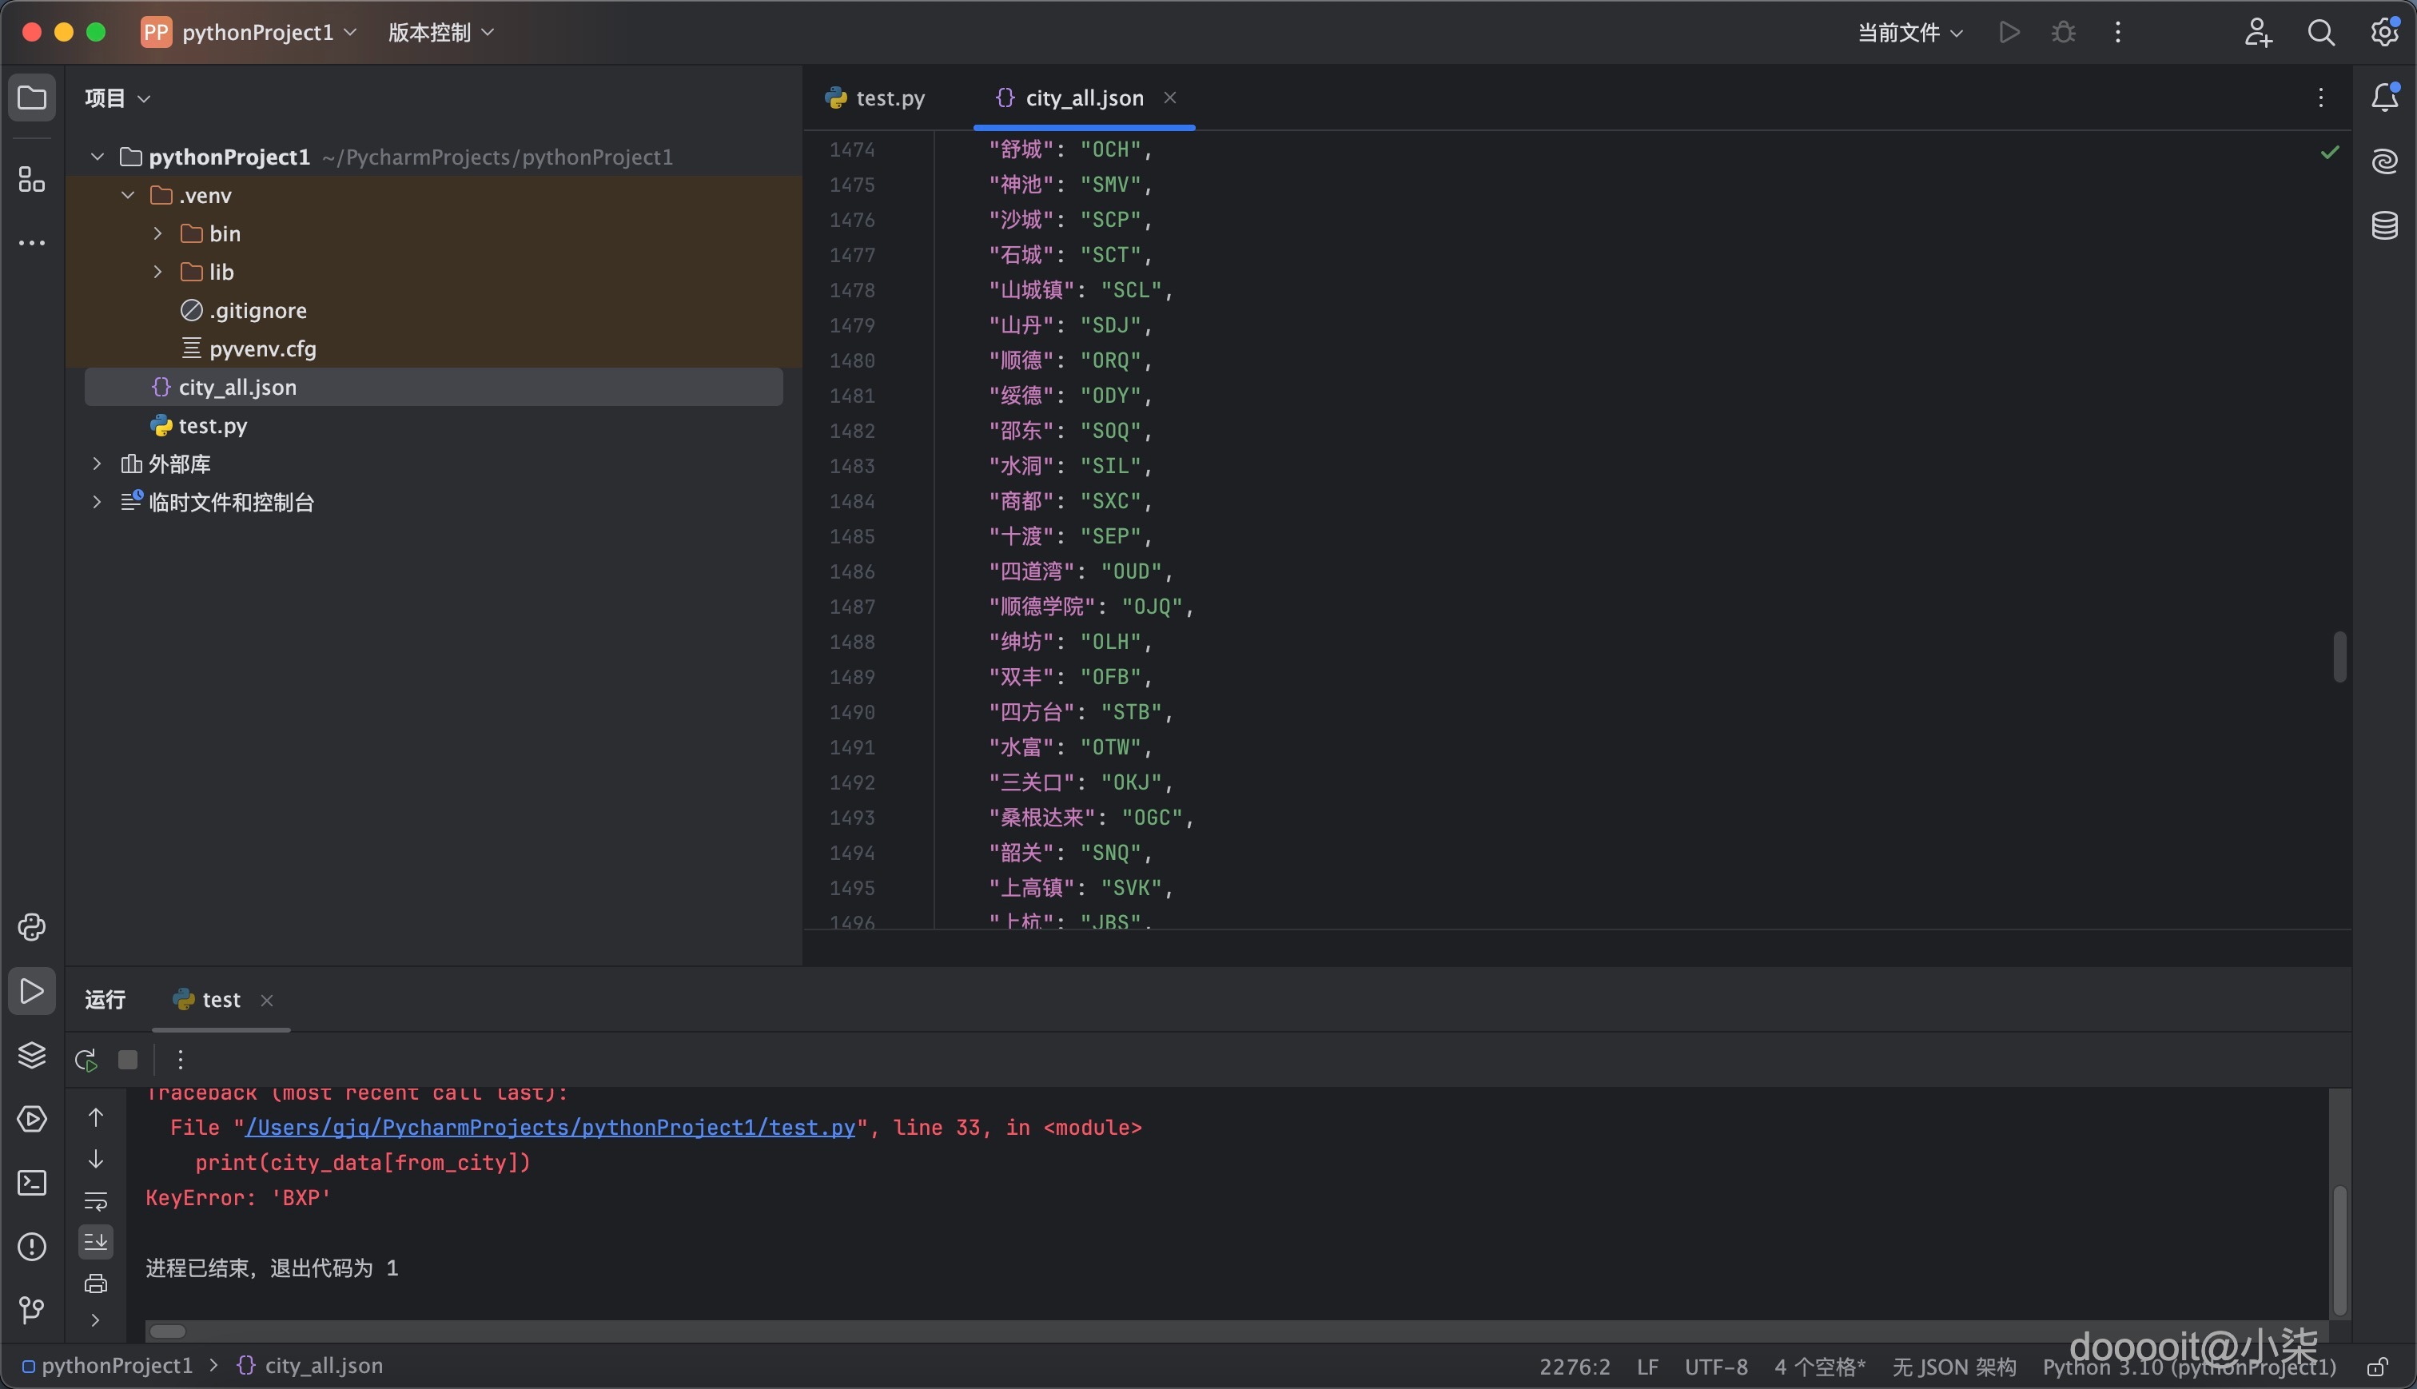Screen dimensions: 2417x1389
Task: Open the 当前文件 run configuration dropdown
Action: [1909, 33]
